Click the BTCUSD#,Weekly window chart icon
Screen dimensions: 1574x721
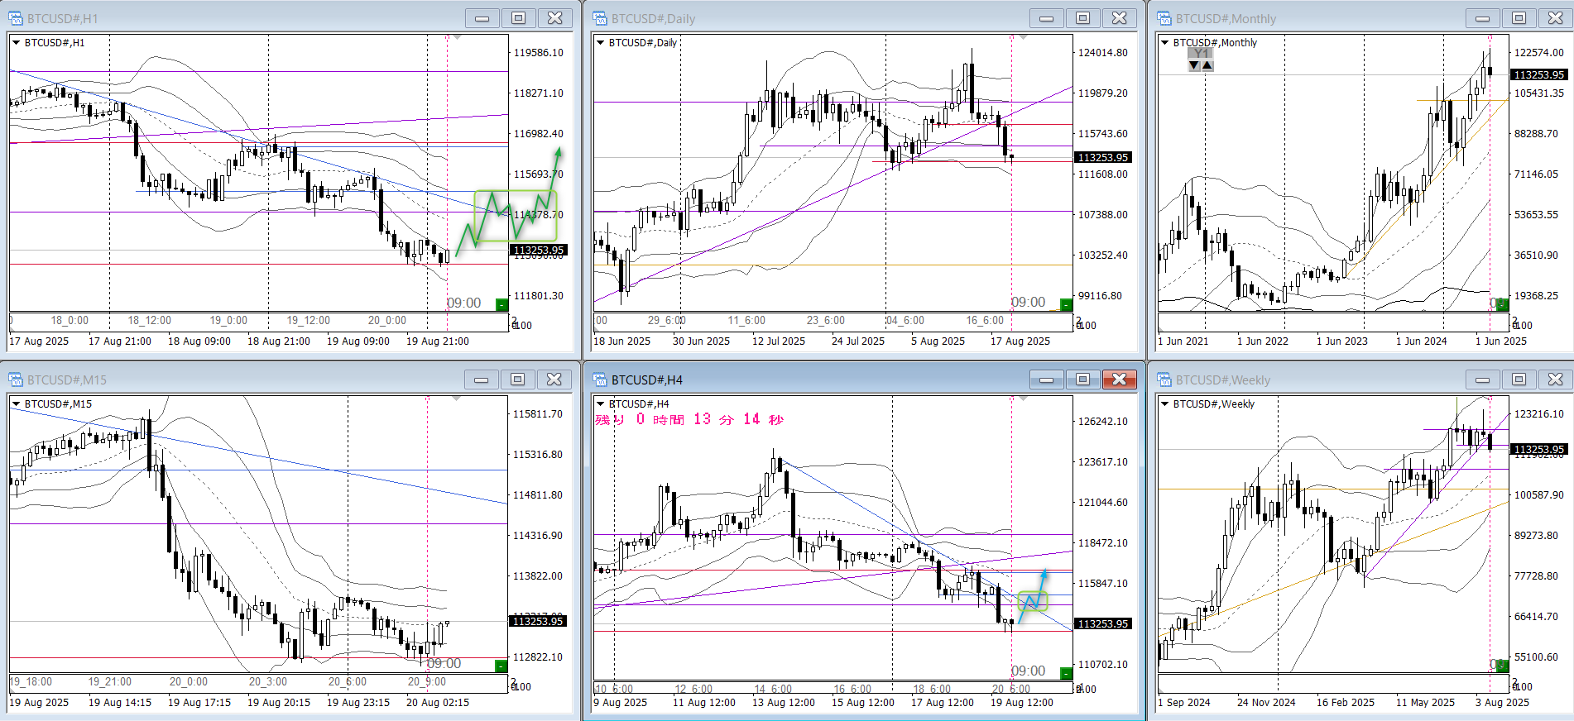(x=1164, y=380)
